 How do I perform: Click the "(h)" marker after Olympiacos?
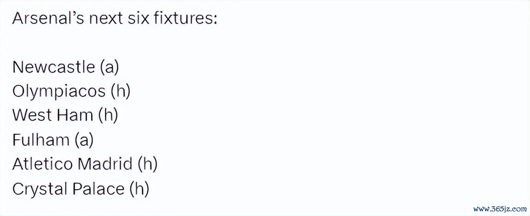[120, 92]
